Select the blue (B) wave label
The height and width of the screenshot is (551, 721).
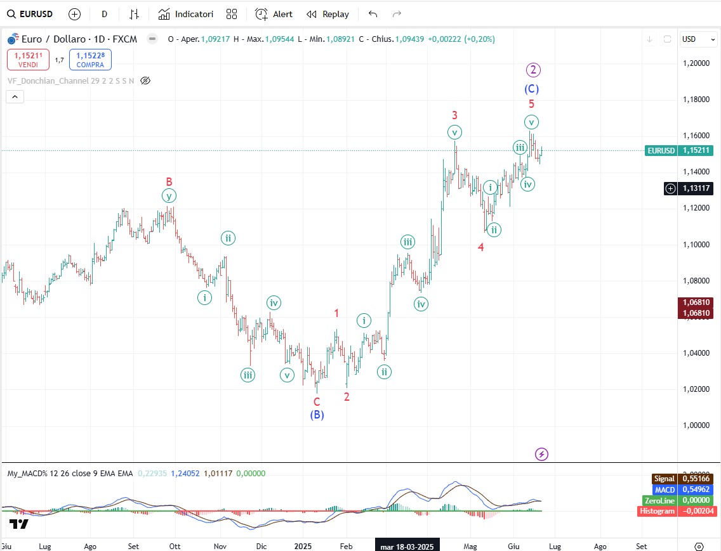coord(317,415)
